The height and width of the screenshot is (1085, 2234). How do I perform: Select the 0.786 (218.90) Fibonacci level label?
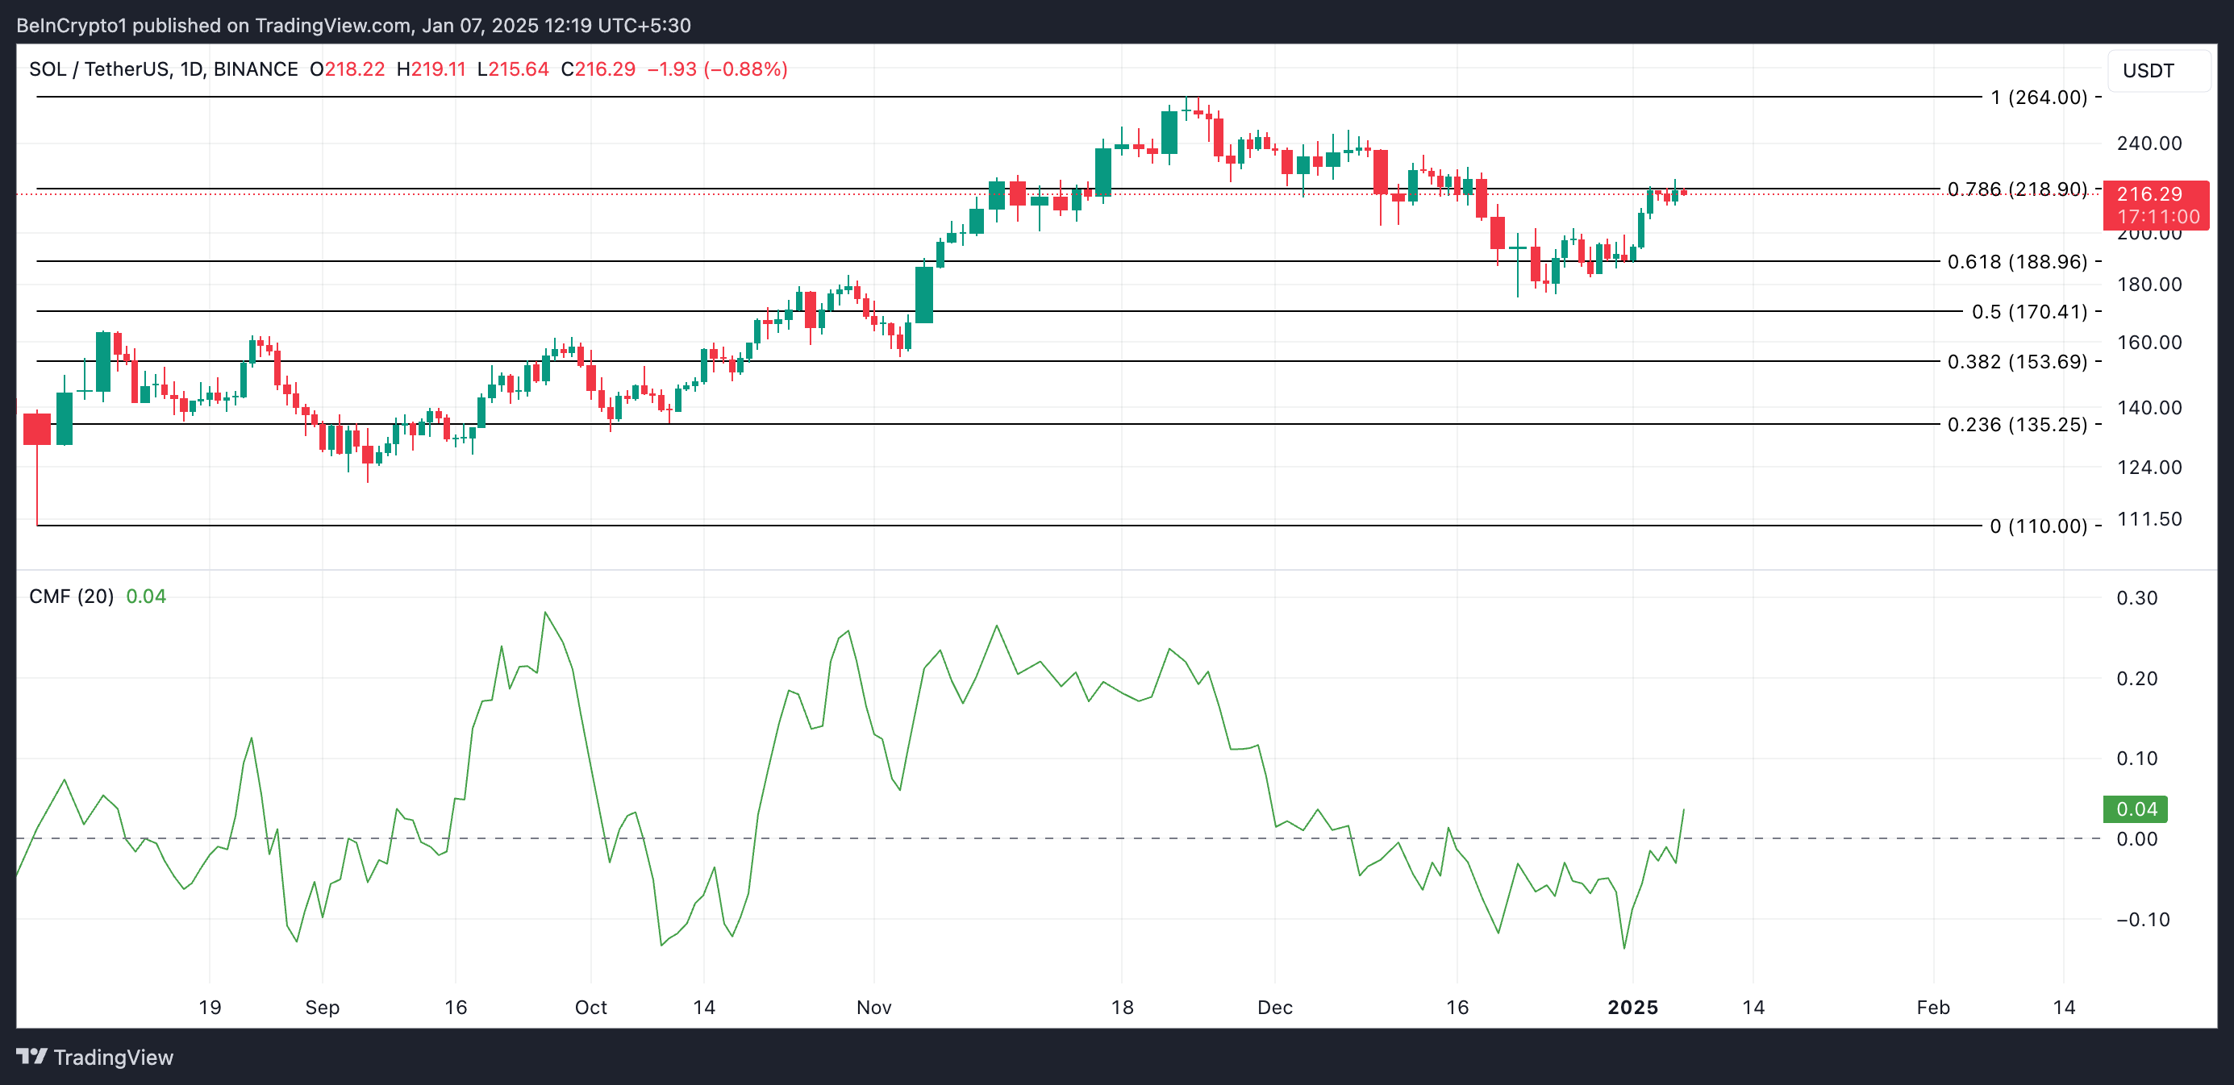[x=2016, y=189]
